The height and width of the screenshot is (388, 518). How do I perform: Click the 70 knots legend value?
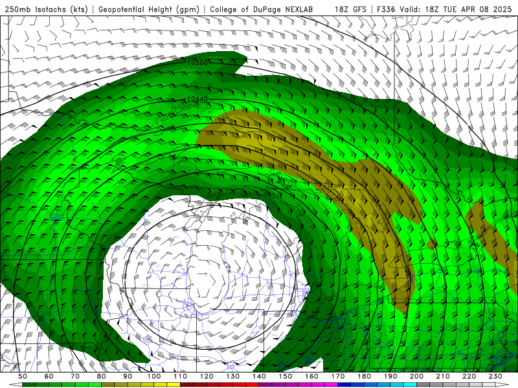[75, 376]
